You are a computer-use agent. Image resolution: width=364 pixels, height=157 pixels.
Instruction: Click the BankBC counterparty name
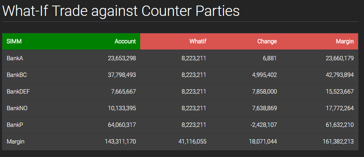click(x=17, y=75)
